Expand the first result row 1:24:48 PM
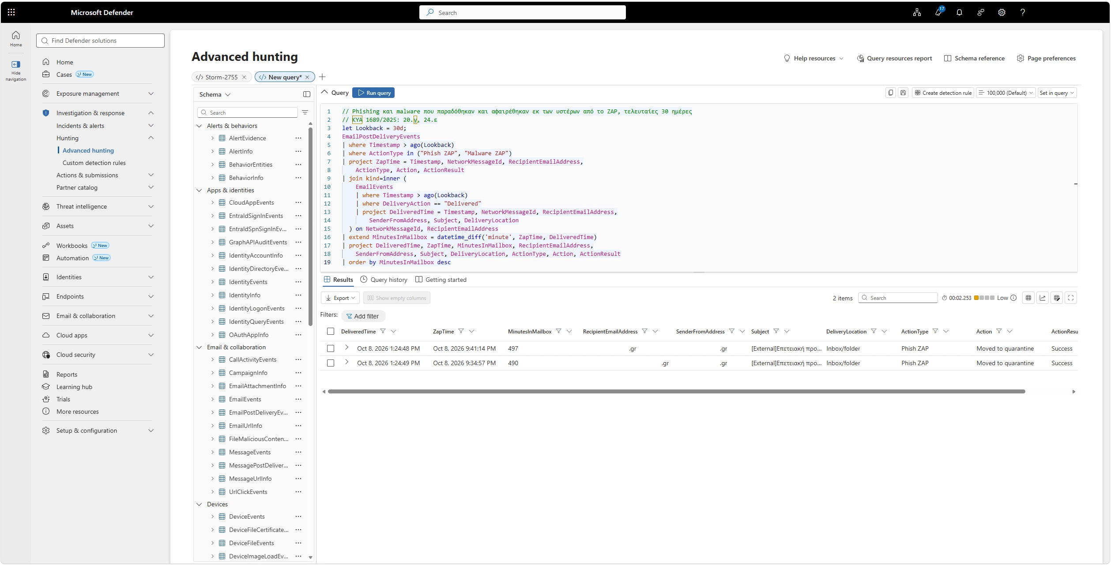This screenshot has width=1111, height=565. pyautogui.click(x=346, y=348)
